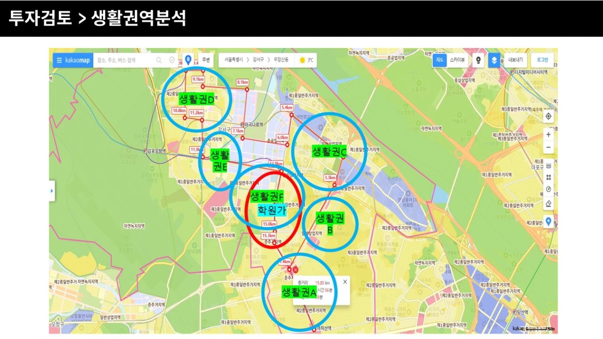The image size is (603, 339).
Task: Open the 강서구 district breadcrumb dropdown
Action: 258,60
